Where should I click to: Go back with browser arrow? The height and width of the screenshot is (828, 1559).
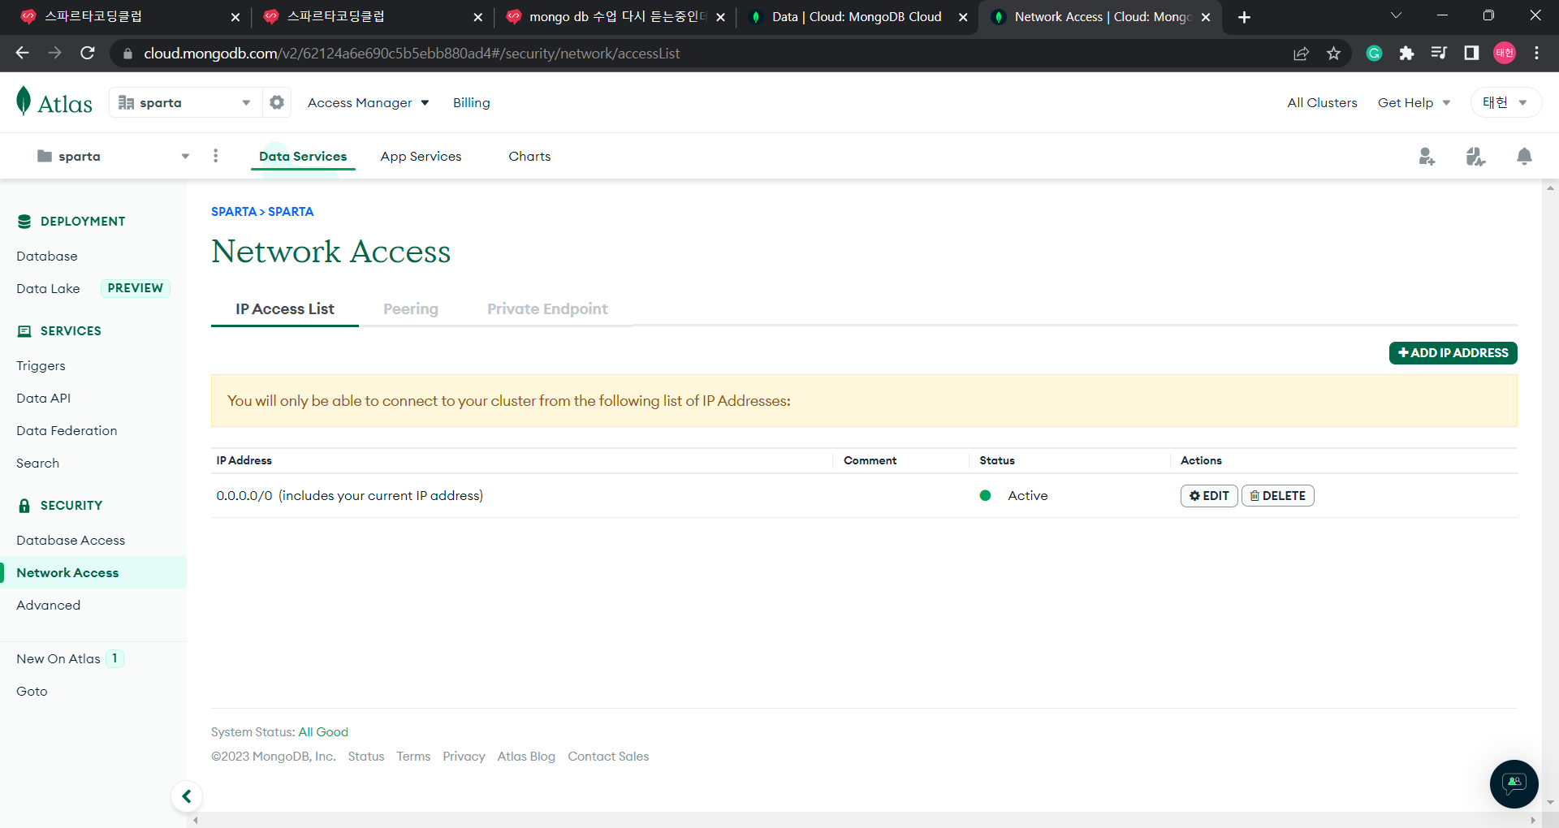tap(23, 53)
